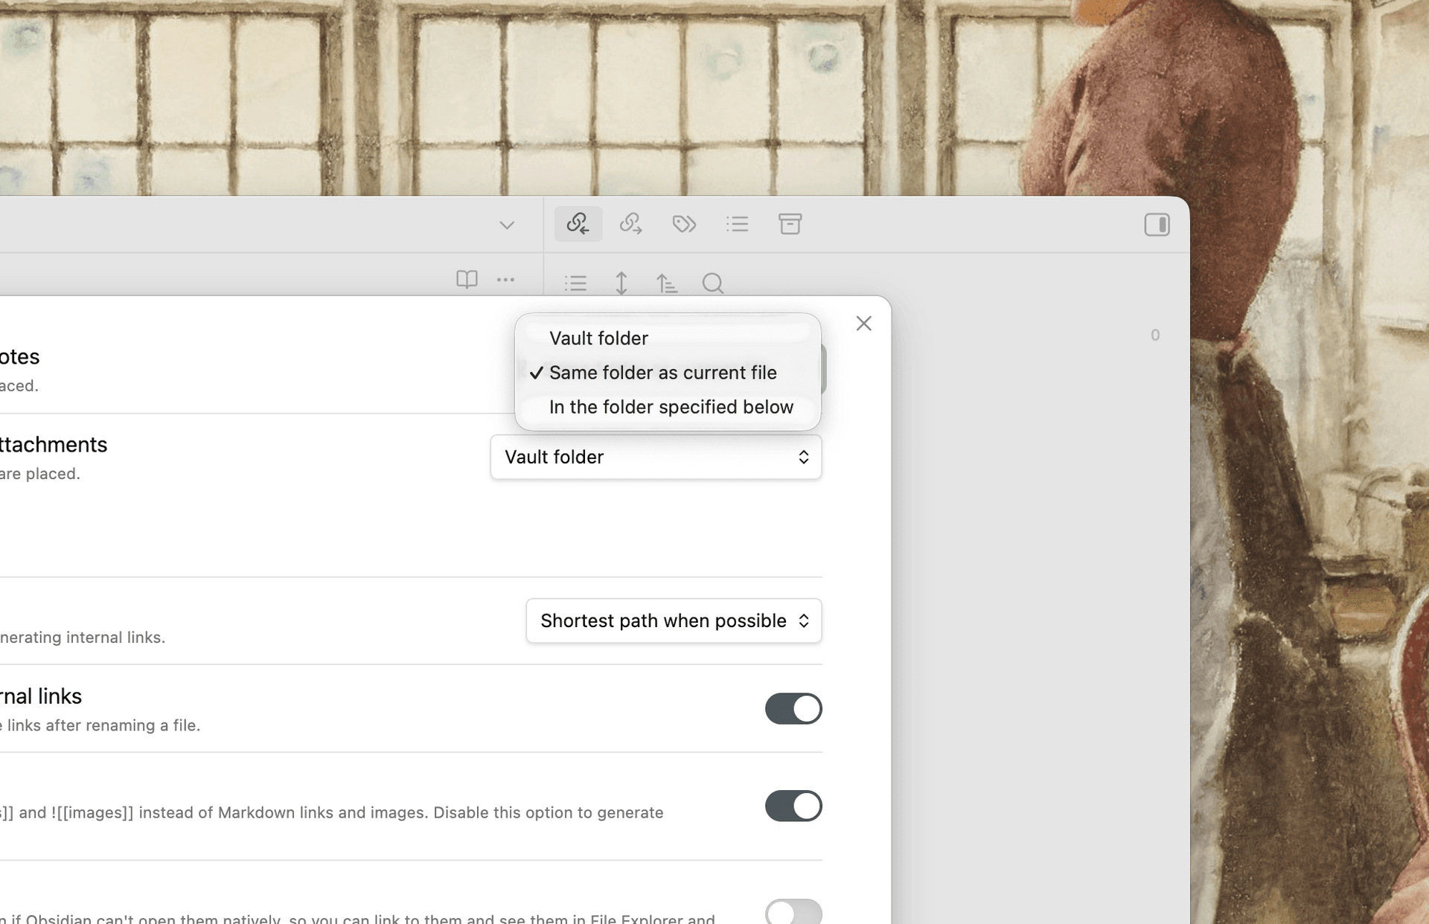Toggle the internal links auto-update switch
Image resolution: width=1429 pixels, height=924 pixels.
tap(793, 708)
